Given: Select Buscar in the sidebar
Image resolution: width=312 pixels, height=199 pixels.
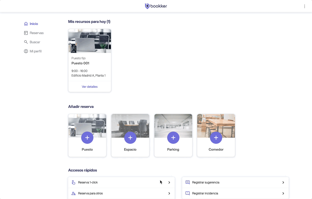Looking at the screenshot, I should click(35, 42).
